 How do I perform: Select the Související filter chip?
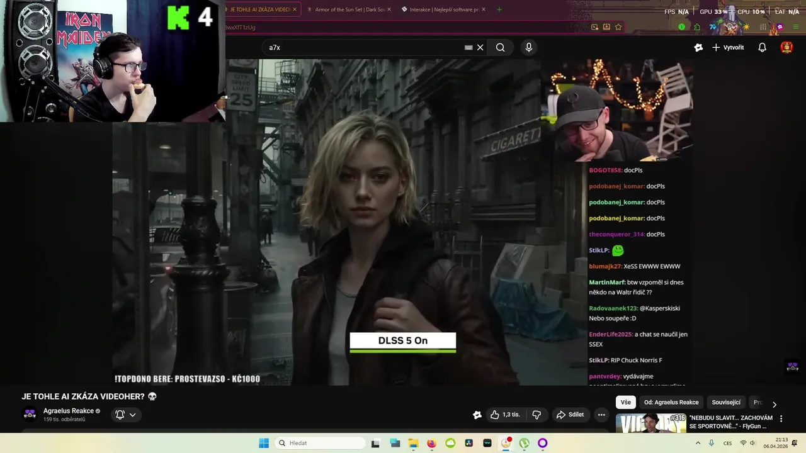pyautogui.click(x=726, y=402)
